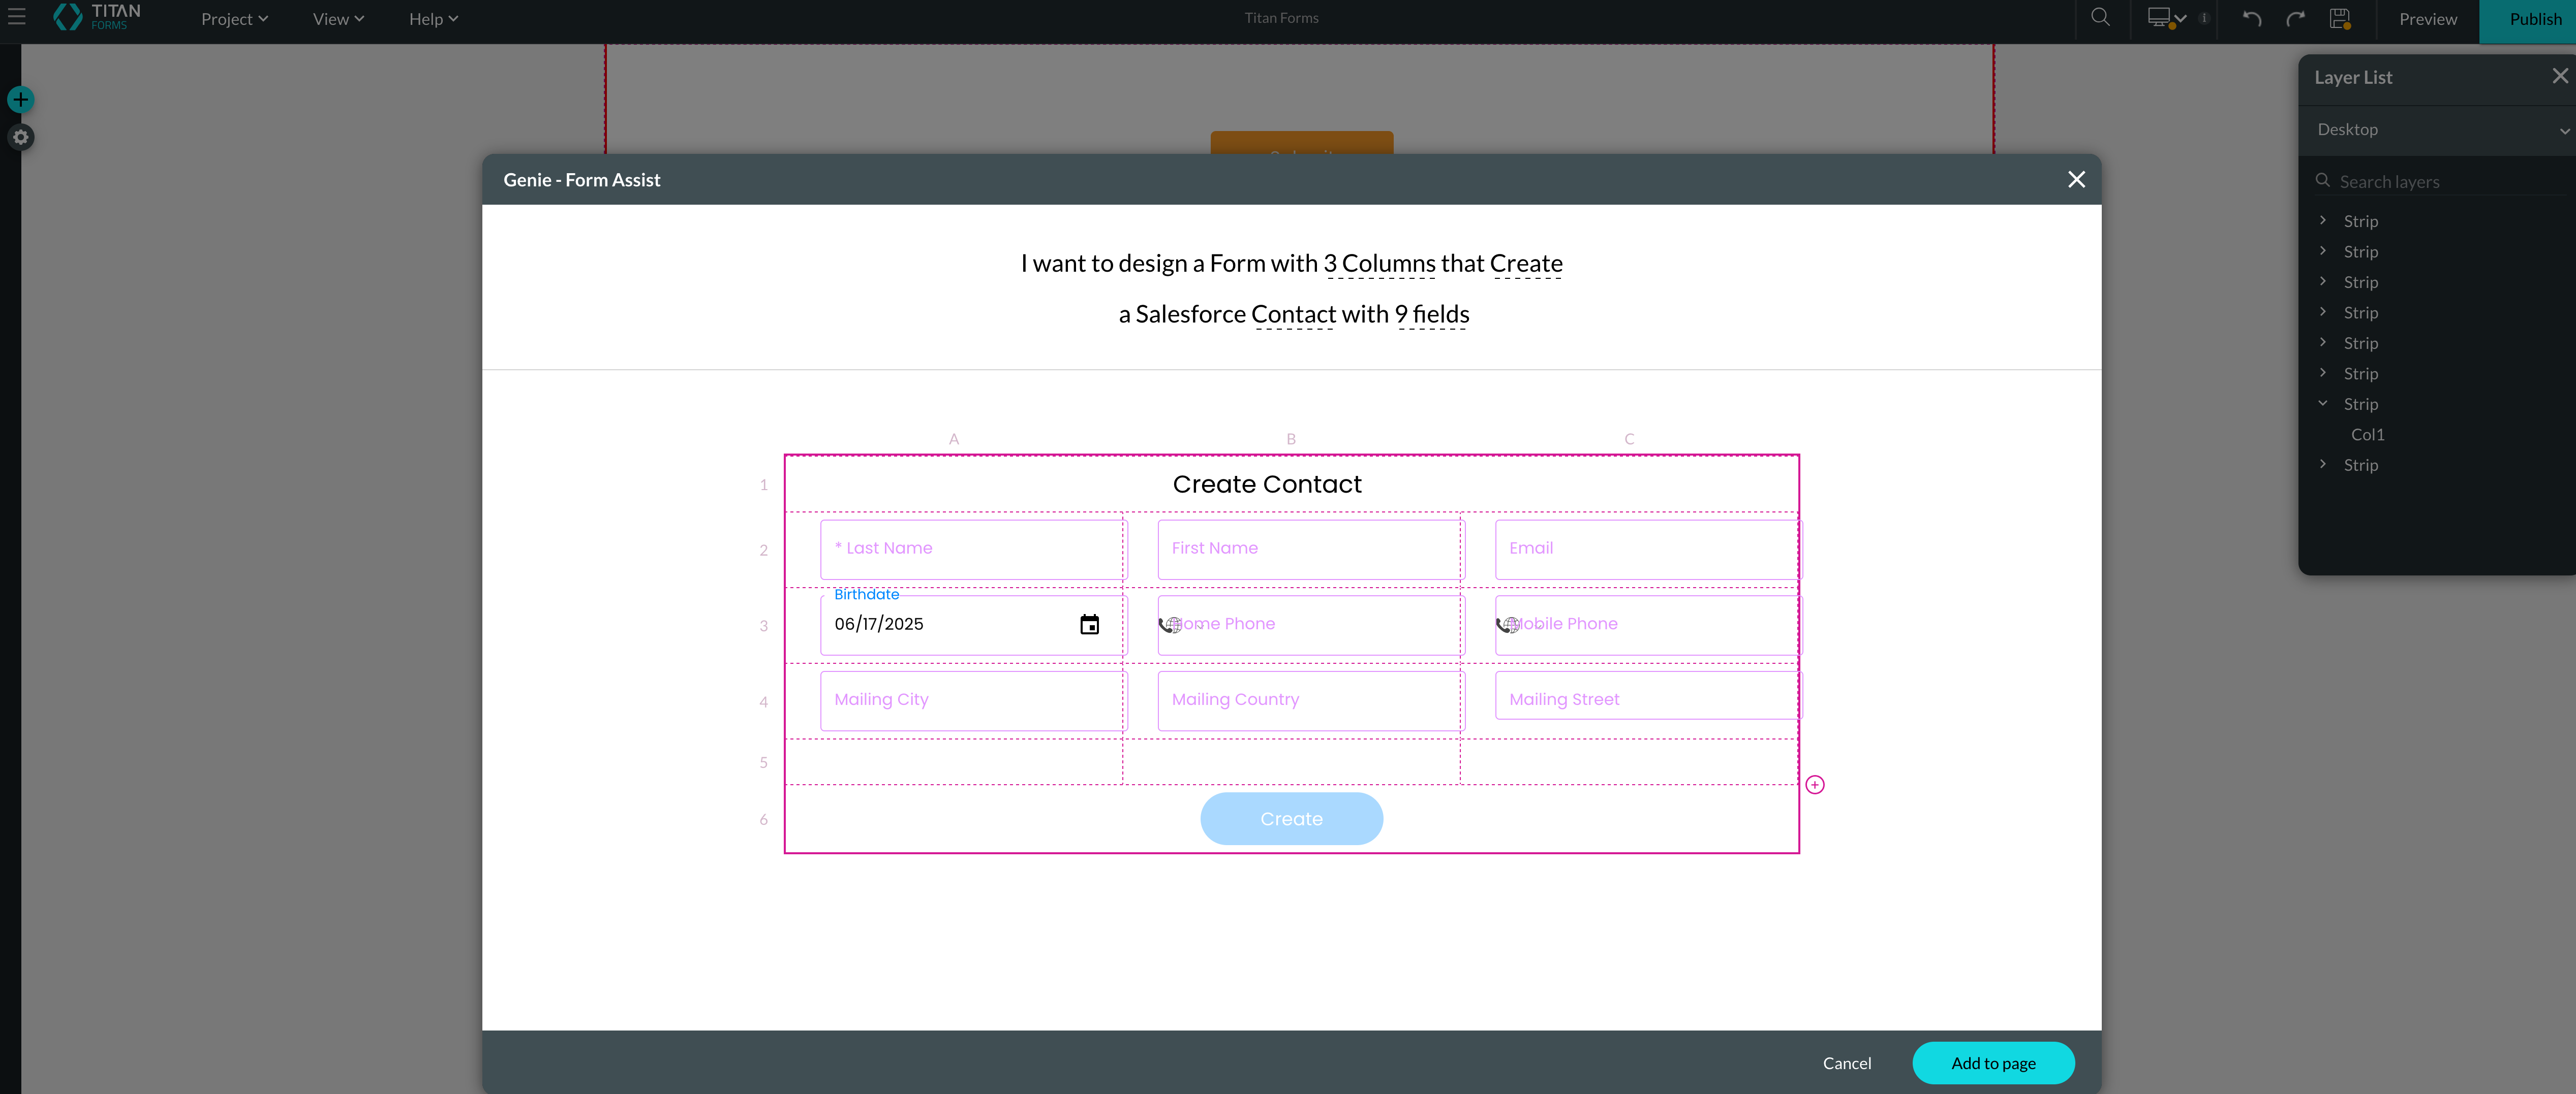Open the device view dropdown
2576x1094 pixels.
tap(2167, 19)
